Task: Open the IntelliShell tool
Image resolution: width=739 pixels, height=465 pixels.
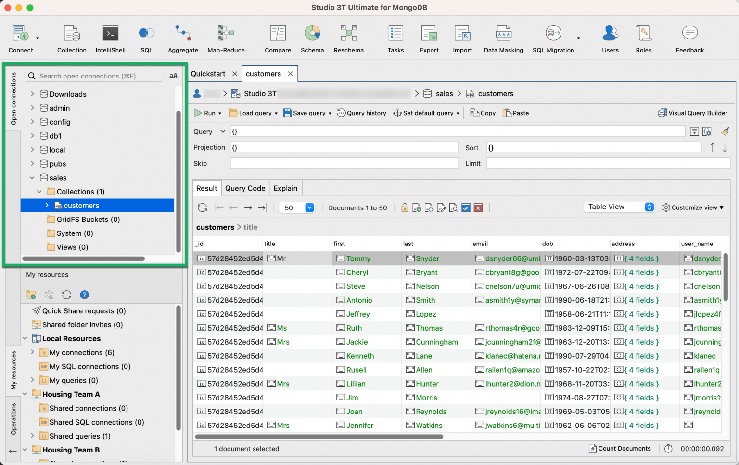Action: click(110, 39)
